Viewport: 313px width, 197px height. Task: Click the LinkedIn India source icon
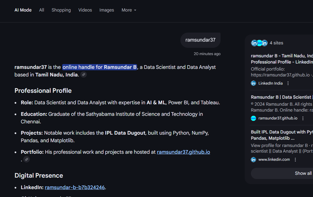click(253, 83)
